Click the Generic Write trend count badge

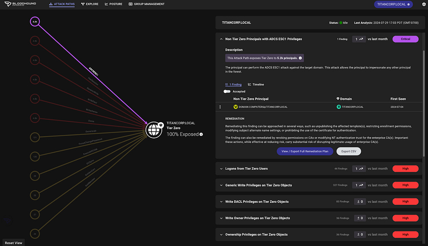coord(359,185)
